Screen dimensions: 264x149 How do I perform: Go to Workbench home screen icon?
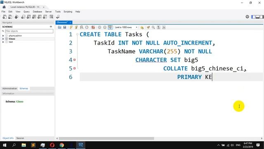click(x=4, y=7)
